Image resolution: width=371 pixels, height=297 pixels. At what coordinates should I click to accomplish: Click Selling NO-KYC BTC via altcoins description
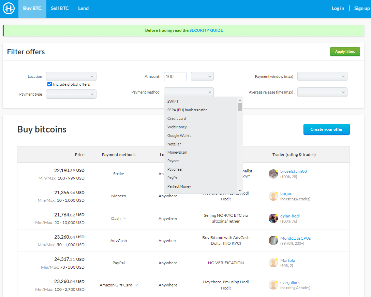[x=226, y=218]
